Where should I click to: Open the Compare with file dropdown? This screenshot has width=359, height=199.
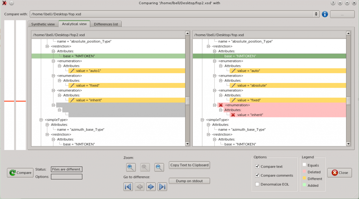pos(316,14)
